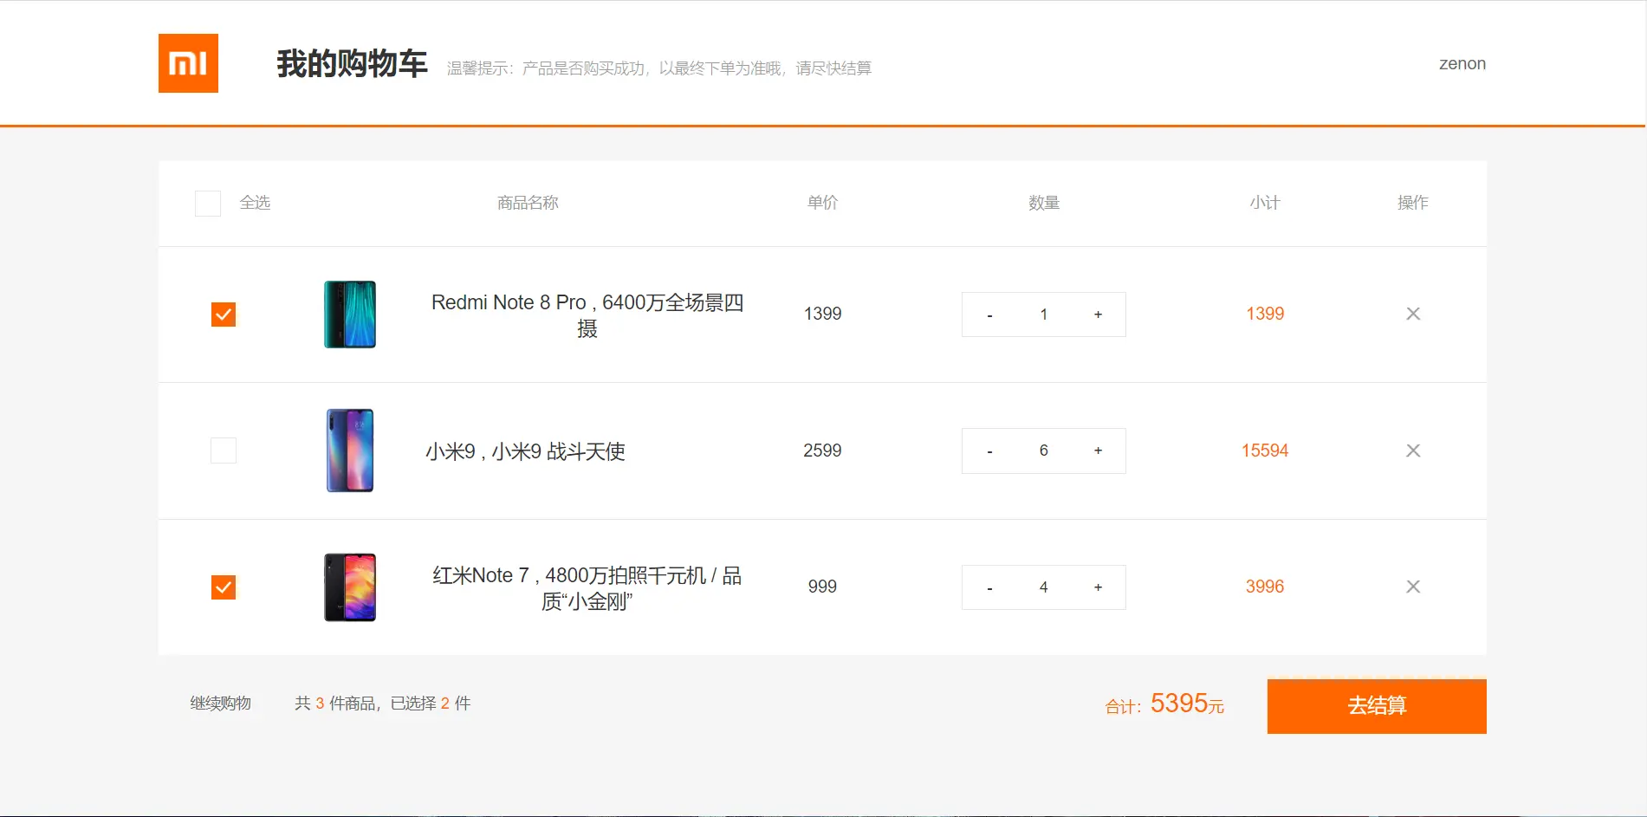This screenshot has width=1647, height=817.
Task: Click the 继续购物 continue shopping link
Action: [221, 704]
